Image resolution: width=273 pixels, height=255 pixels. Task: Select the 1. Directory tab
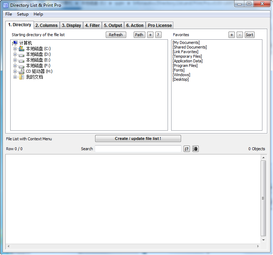click(x=19, y=25)
